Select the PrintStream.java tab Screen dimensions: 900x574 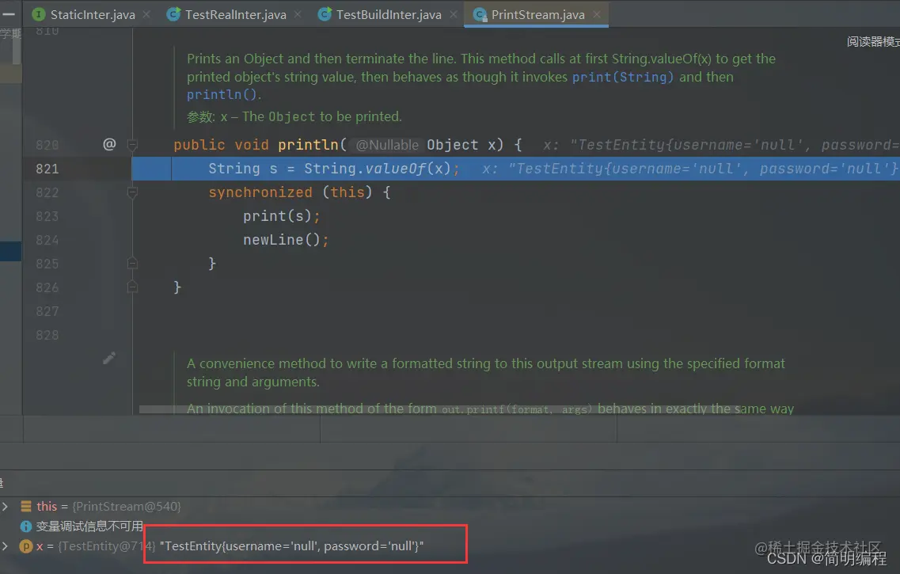tap(537, 14)
